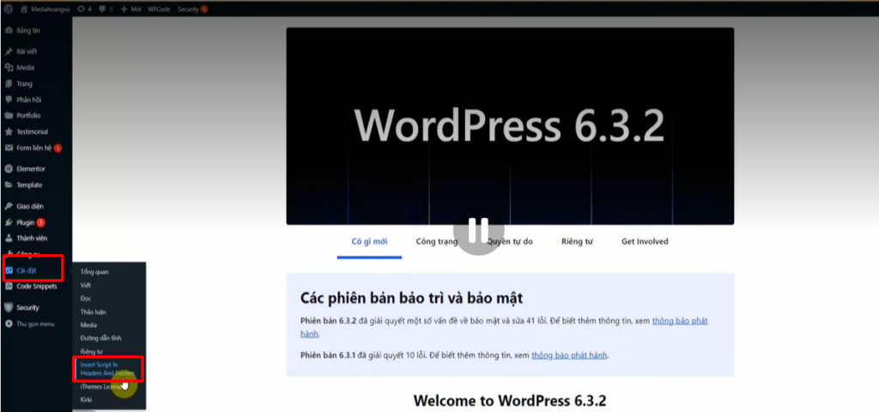
Task: Open version 6.3.1 'thông báo phát hành' link
Action: pyautogui.click(x=569, y=355)
